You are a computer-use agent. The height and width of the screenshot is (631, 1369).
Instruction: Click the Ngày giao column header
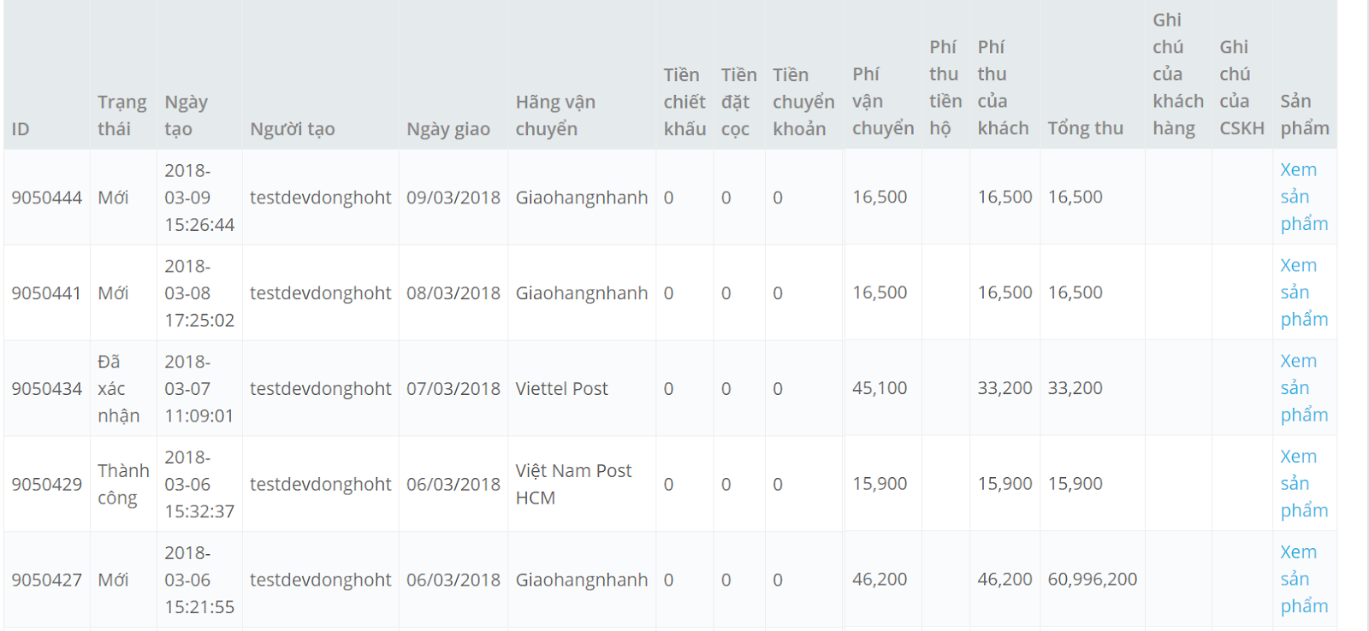448,129
